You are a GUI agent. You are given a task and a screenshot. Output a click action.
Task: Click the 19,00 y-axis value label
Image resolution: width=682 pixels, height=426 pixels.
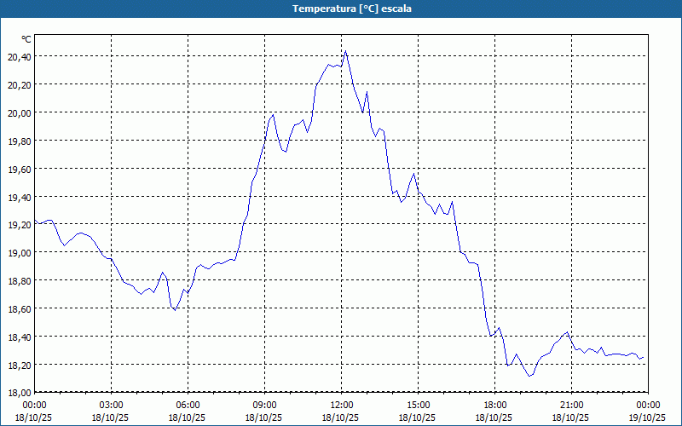[x=20, y=252]
